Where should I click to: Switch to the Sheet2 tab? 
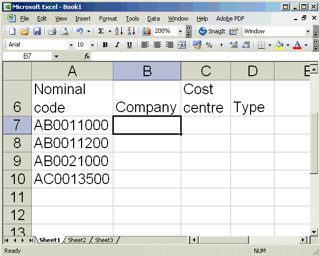[x=77, y=240]
